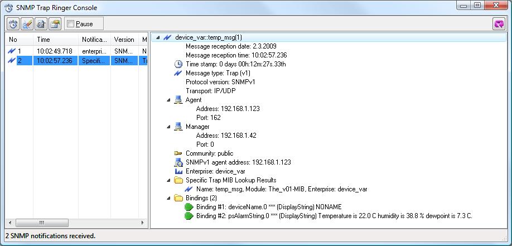Sort by the Version column header
512x246 pixels.
124,40
